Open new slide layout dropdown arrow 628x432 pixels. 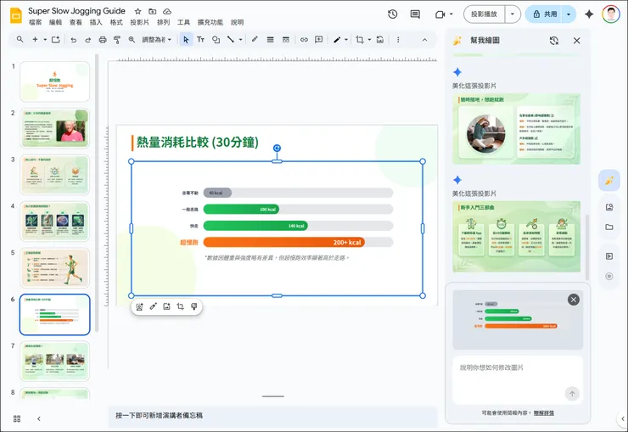click(x=45, y=39)
